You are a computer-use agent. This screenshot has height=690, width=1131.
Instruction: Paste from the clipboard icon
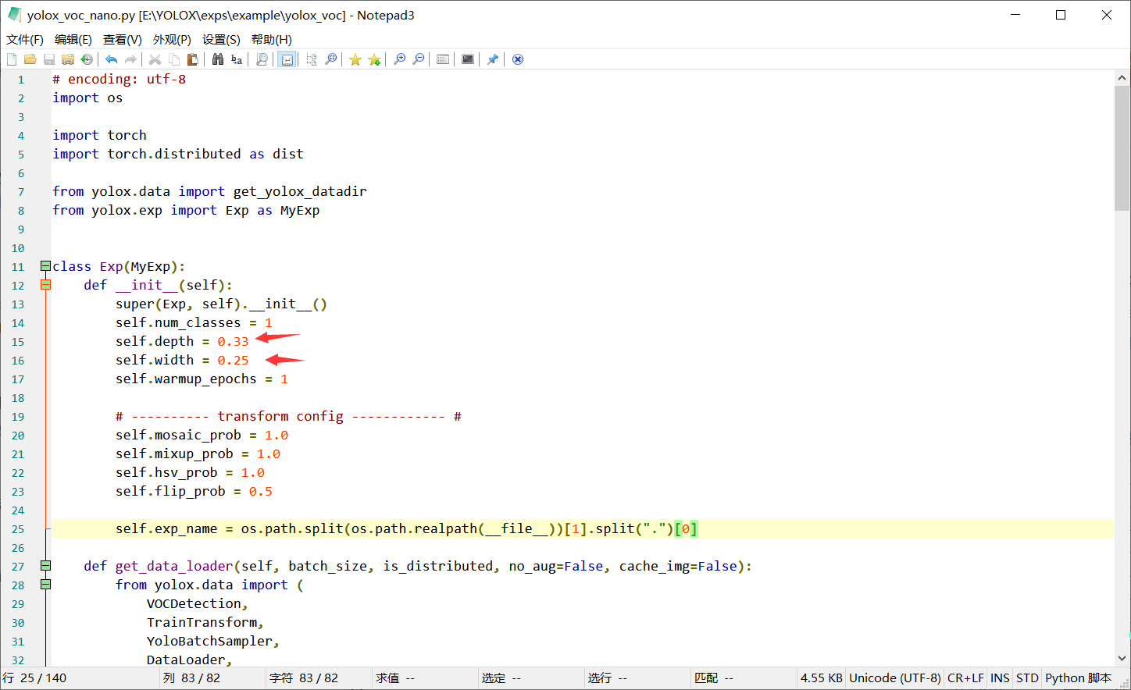click(x=192, y=59)
